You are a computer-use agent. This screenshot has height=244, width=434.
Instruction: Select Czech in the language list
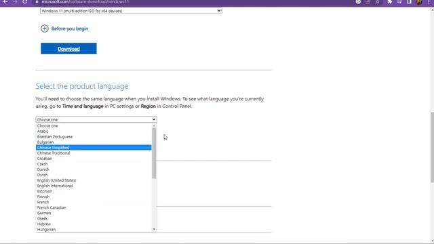94,164
